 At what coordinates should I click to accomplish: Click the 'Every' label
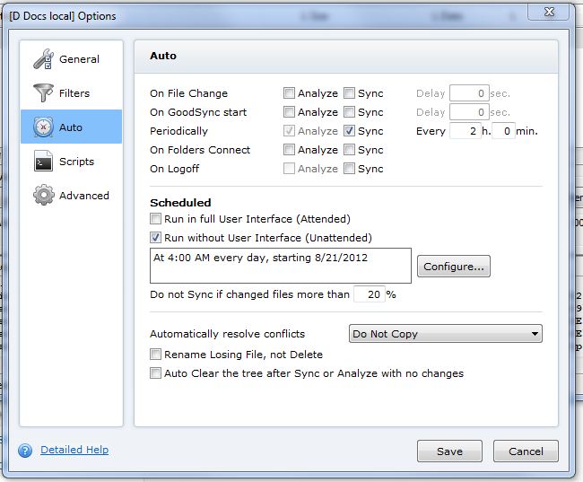click(x=431, y=131)
